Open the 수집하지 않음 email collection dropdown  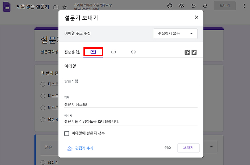pyautogui.click(x=176, y=33)
